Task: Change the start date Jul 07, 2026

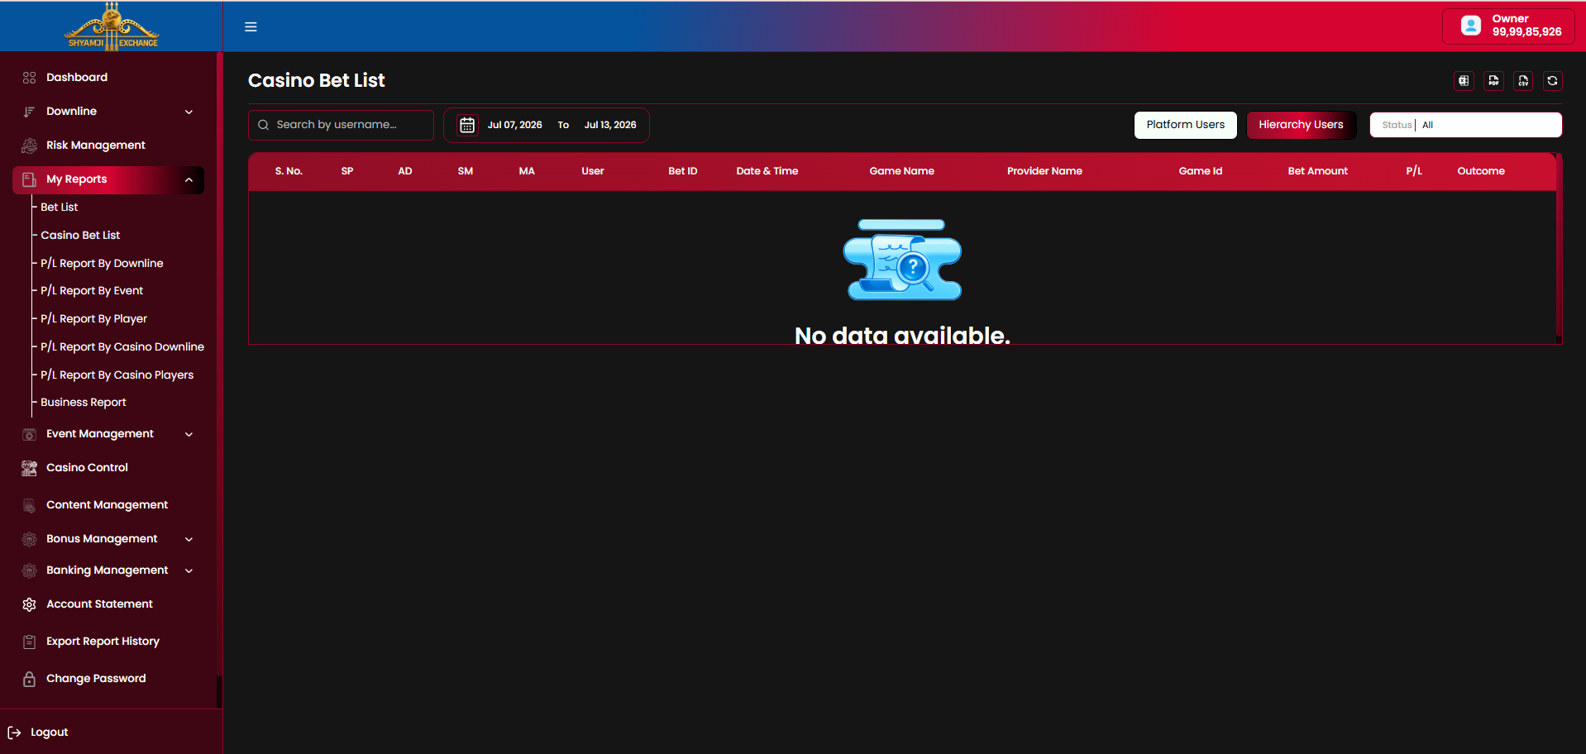Action: [x=514, y=125]
